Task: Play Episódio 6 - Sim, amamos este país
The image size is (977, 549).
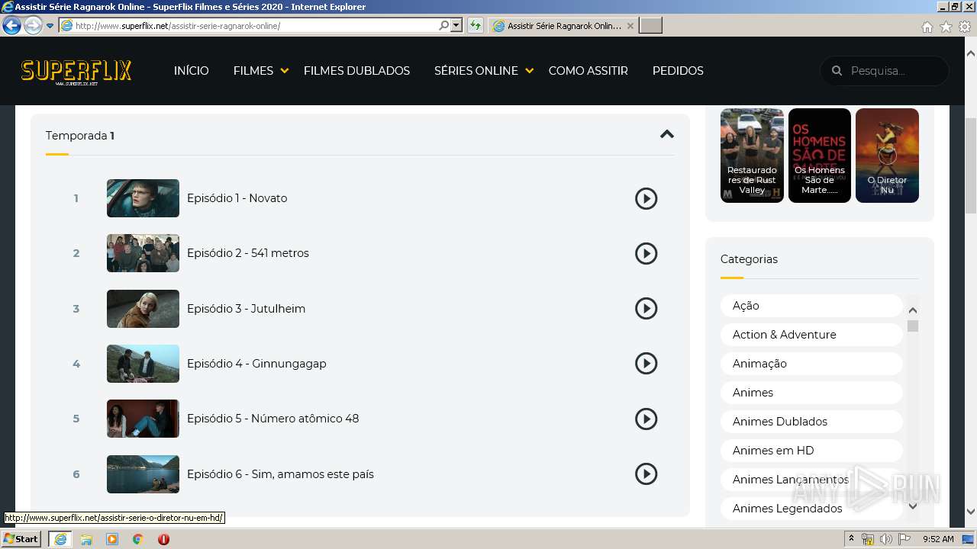Action: tap(646, 474)
